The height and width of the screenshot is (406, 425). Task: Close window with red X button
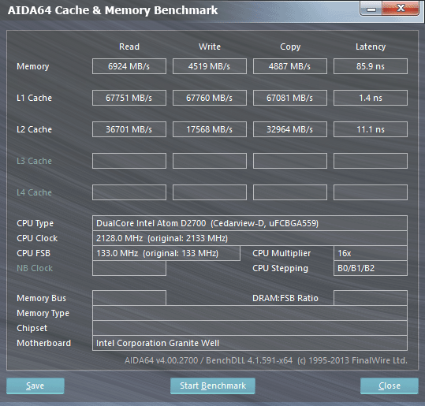(401, 8)
